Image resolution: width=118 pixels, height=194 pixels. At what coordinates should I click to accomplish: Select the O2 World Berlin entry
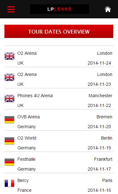pyautogui.click(x=59, y=141)
